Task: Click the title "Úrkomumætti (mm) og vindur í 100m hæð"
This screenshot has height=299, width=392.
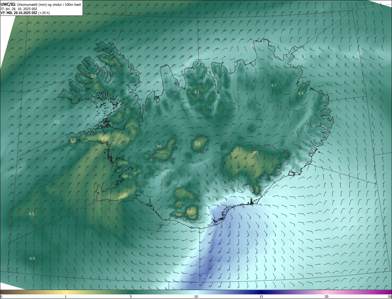Action: 49,4
